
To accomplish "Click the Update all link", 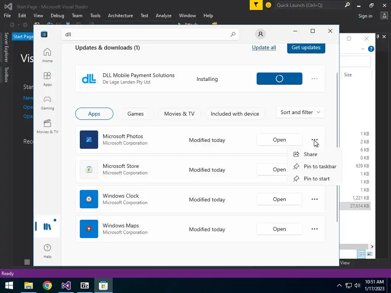I will click(x=264, y=47).
